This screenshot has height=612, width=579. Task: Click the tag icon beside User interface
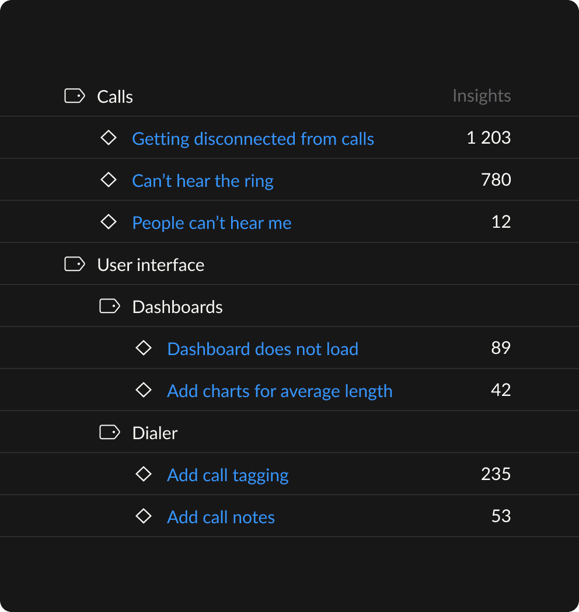tap(74, 265)
